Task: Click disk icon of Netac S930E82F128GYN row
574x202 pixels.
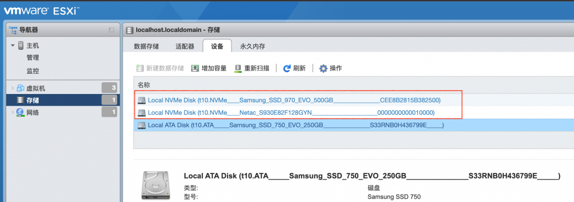Action: (x=142, y=113)
